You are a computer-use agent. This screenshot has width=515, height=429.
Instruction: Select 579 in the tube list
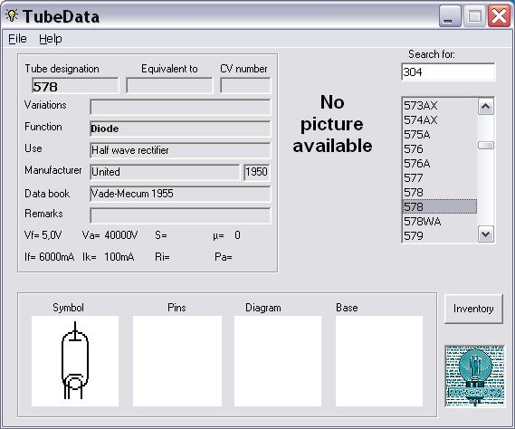point(440,236)
